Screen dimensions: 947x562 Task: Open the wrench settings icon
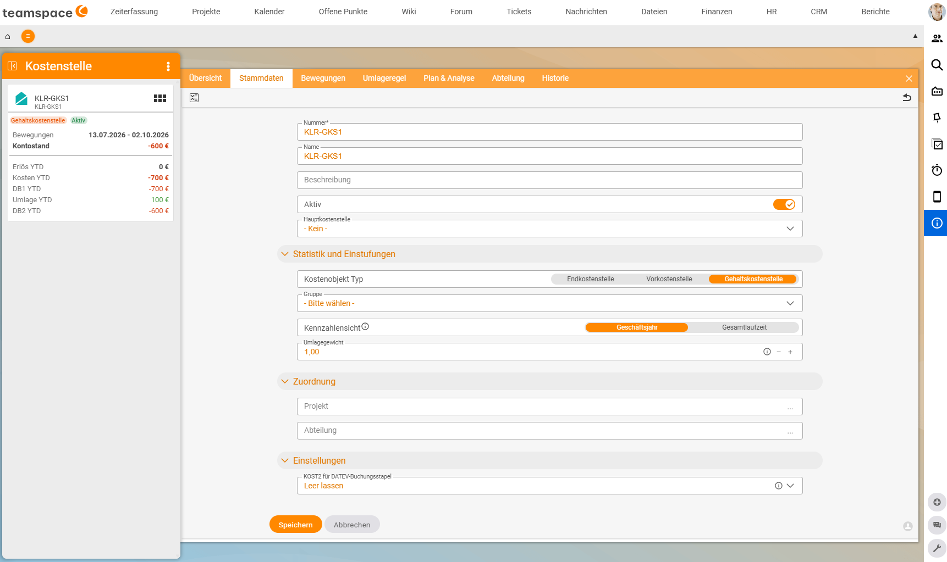point(937,548)
